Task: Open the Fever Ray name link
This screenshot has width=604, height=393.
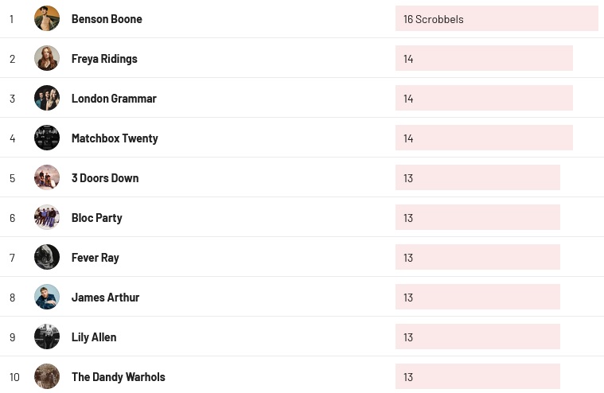Action: click(x=95, y=258)
